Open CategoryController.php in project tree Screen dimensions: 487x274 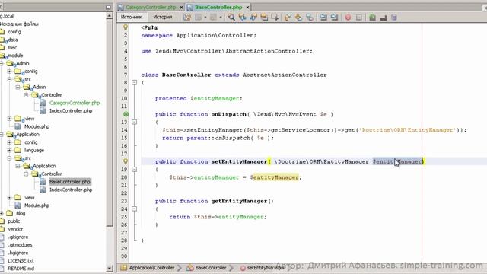pos(75,103)
